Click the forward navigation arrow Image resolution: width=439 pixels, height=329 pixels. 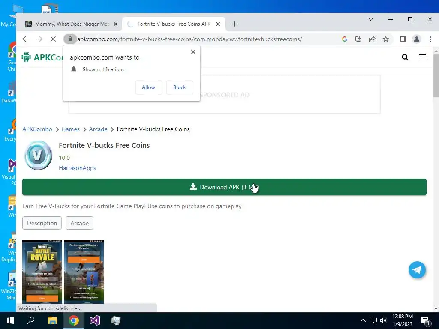pos(39,39)
